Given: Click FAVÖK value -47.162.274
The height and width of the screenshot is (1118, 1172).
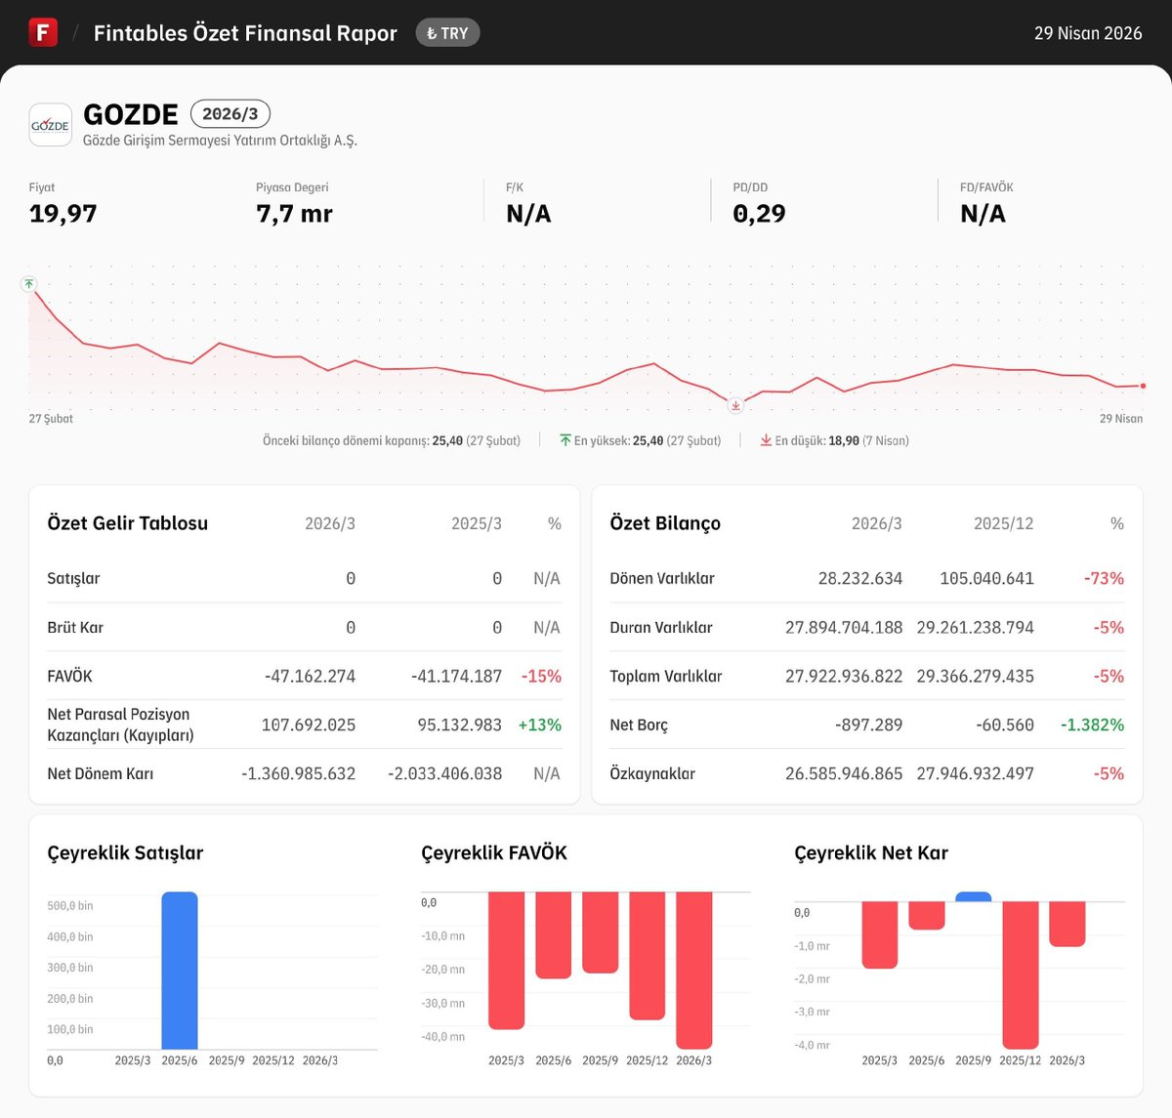Looking at the screenshot, I should (310, 677).
